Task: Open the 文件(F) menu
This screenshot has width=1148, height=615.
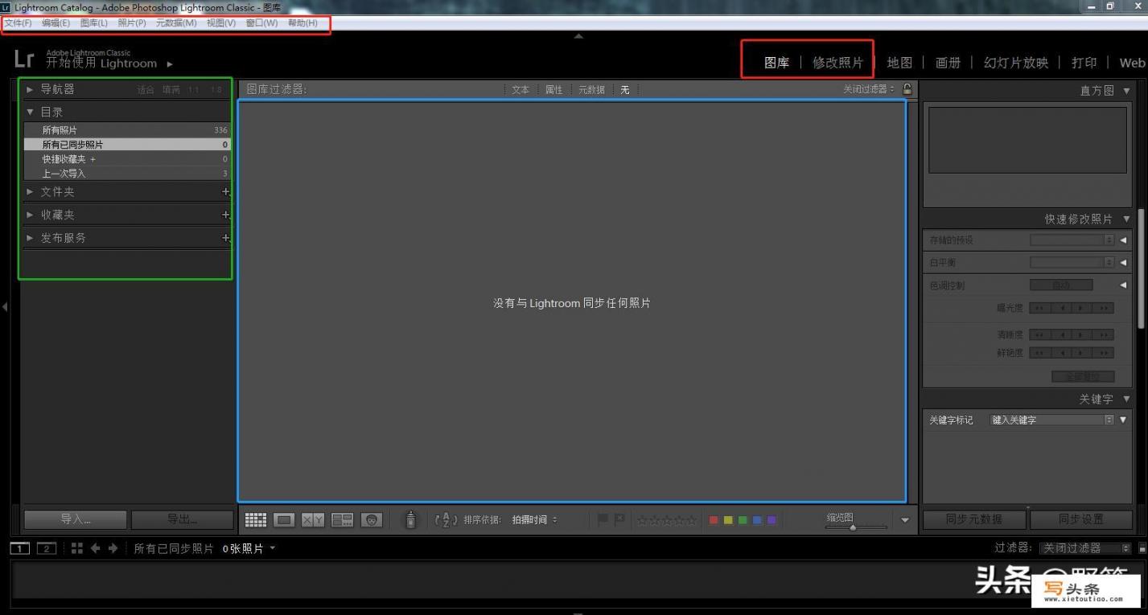Action: click(x=18, y=23)
